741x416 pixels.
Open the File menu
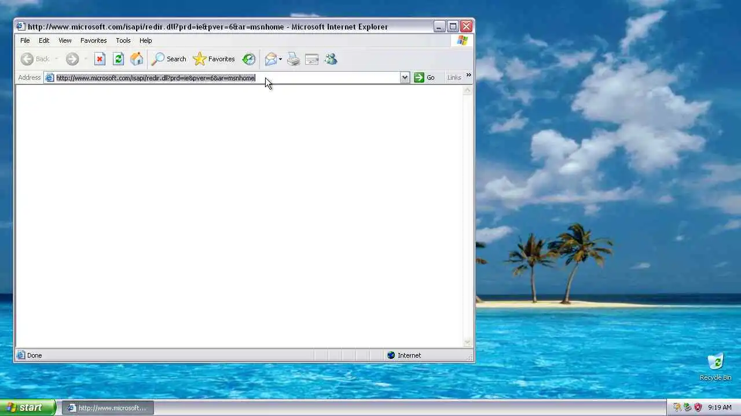25,40
